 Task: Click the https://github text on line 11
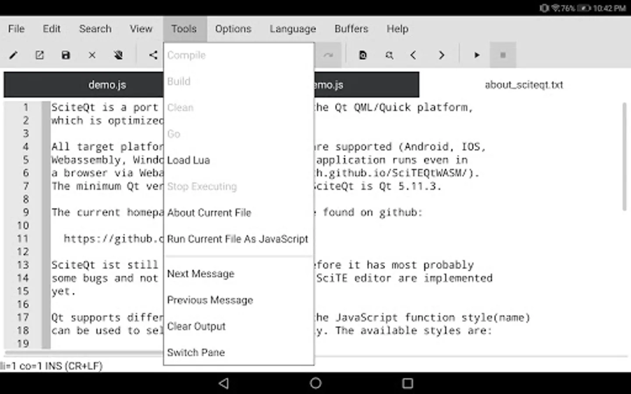(113, 239)
